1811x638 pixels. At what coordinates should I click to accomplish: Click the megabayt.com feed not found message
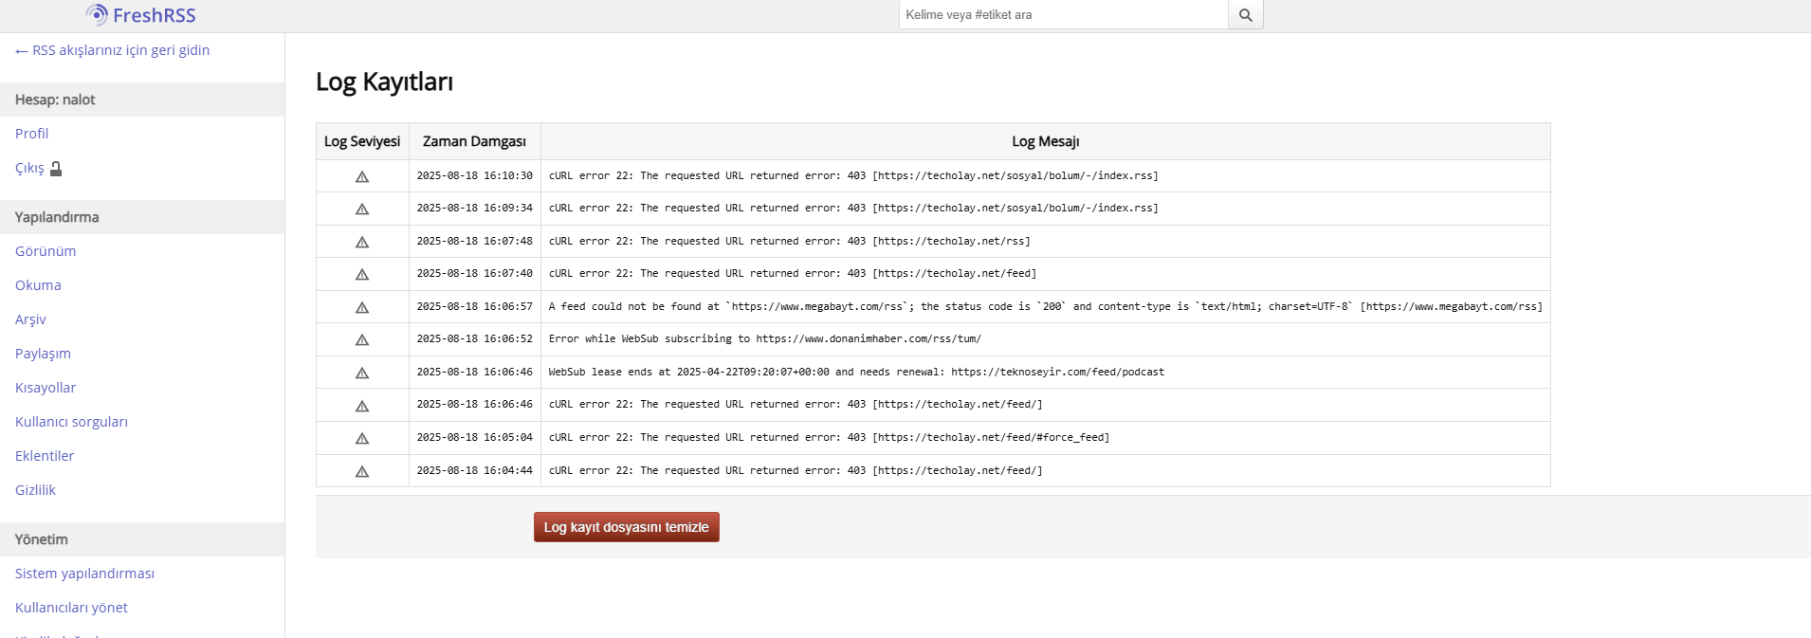point(1046,306)
